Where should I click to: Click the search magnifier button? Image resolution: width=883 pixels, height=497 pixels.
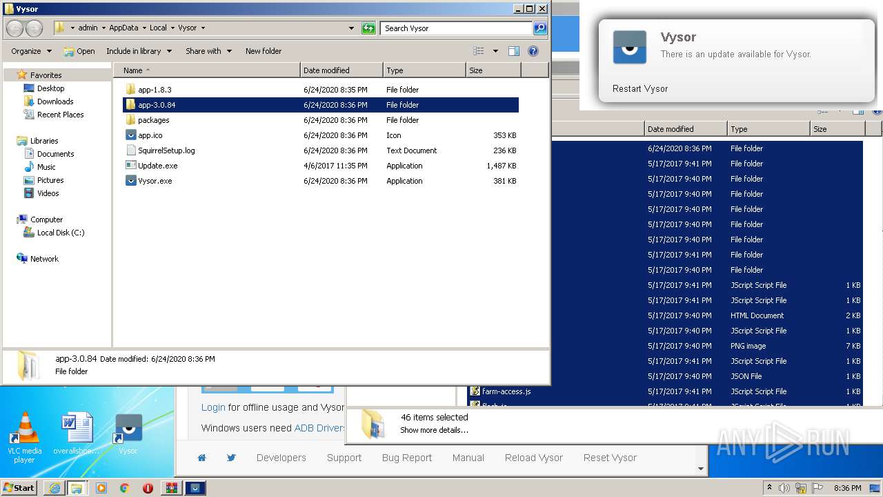pos(540,28)
